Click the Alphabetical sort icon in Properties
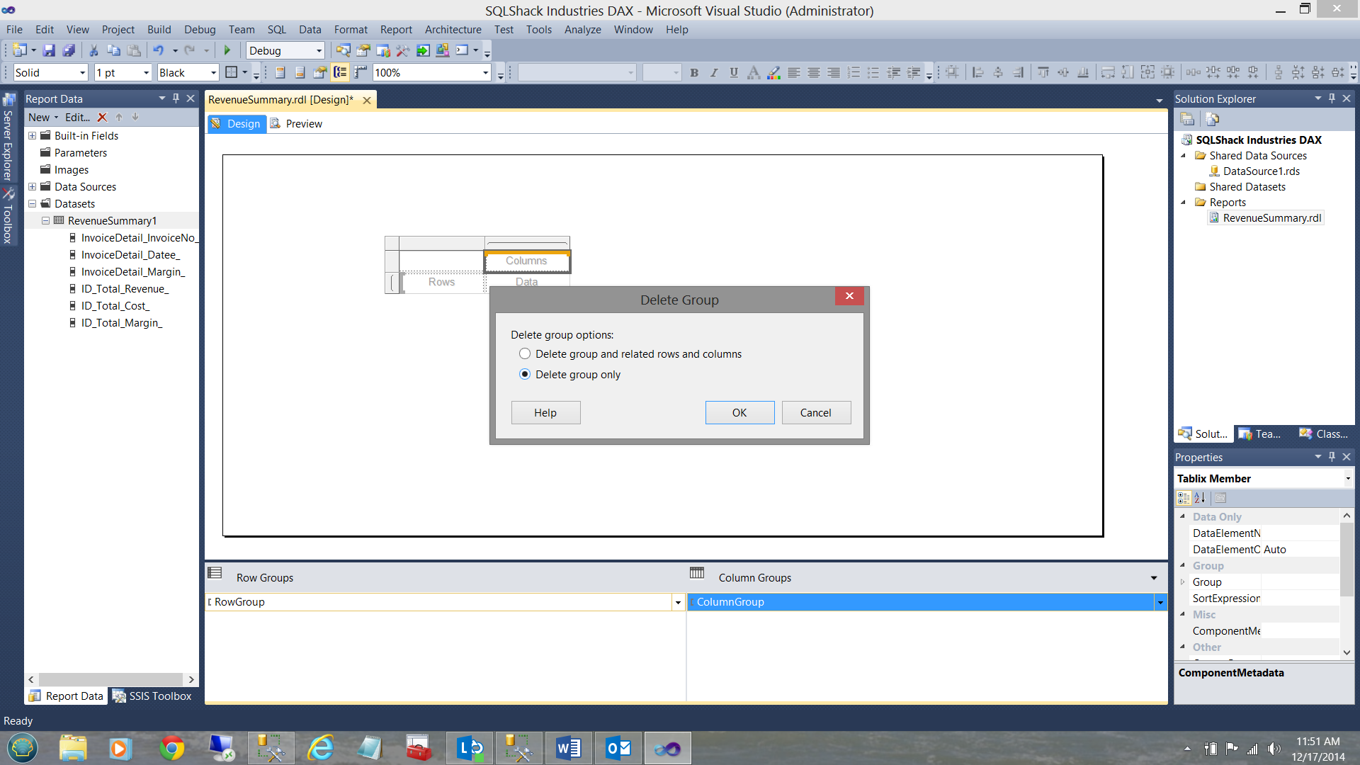The image size is (1360, 765). tap(1200, 498)
